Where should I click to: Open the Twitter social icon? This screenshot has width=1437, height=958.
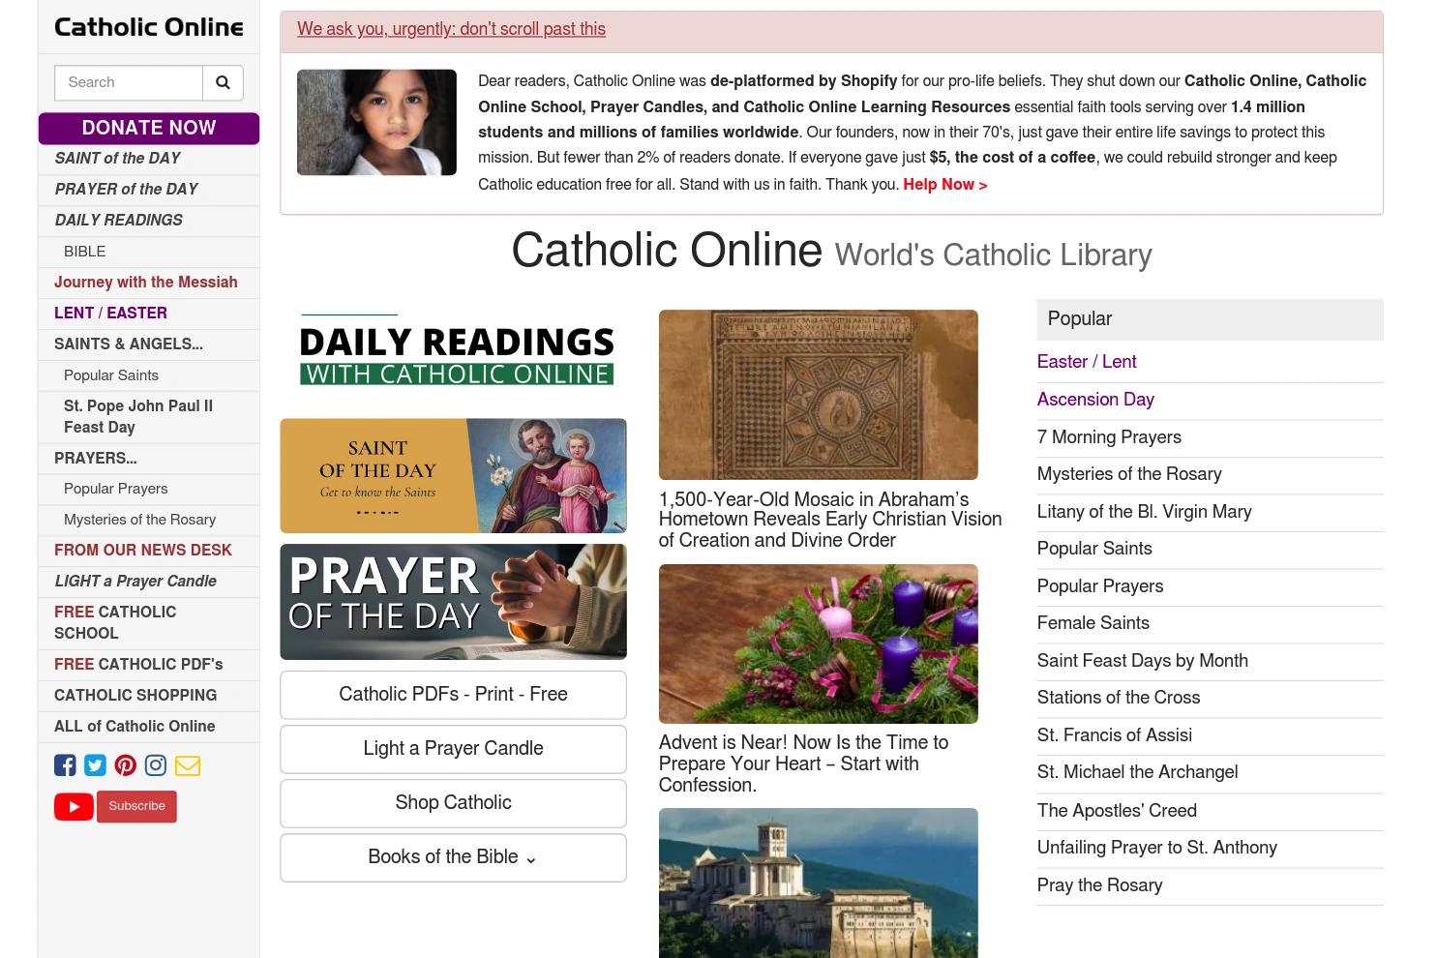click(95, 765)
